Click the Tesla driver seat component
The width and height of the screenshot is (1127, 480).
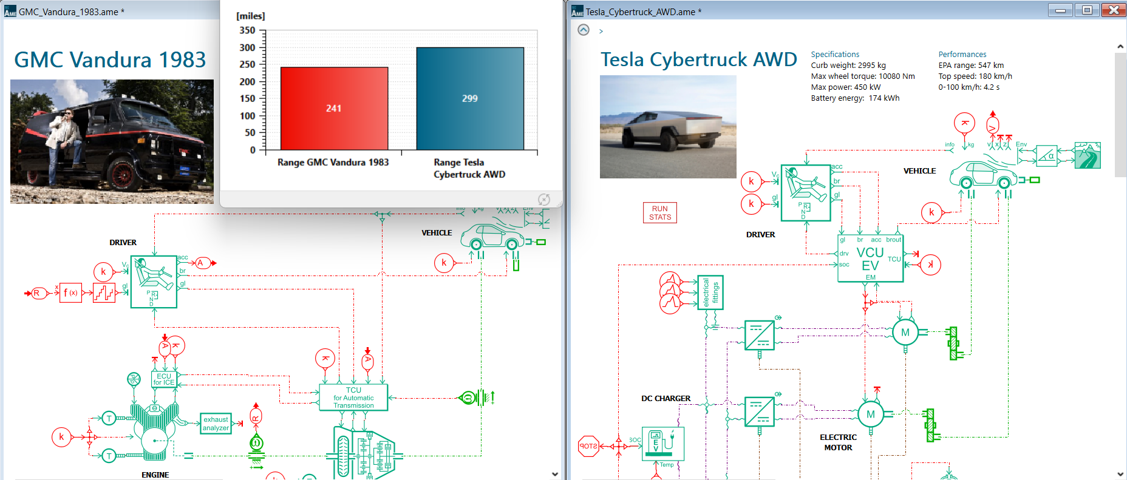(x=805, y=192)
